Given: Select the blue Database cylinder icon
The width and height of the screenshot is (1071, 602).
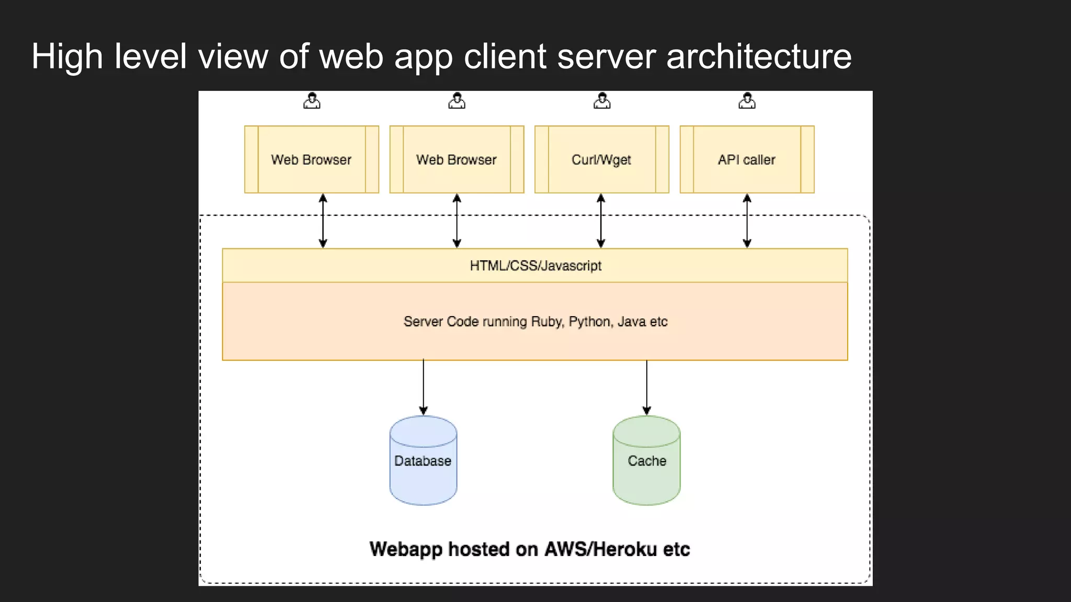Looking at the screenshot, I should pos(423,460).
